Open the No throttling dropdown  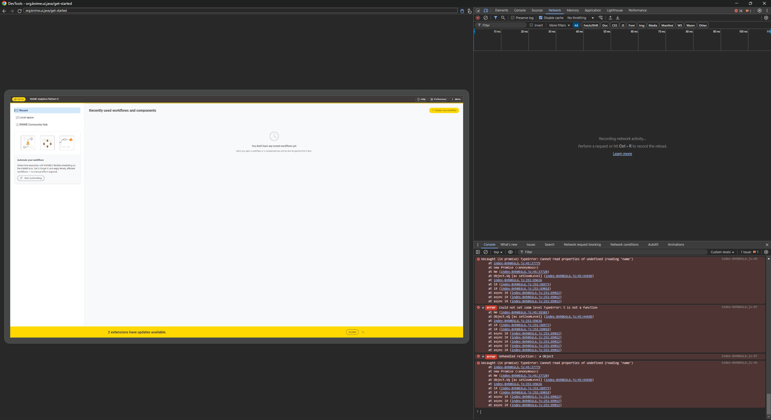pos(580,18)
